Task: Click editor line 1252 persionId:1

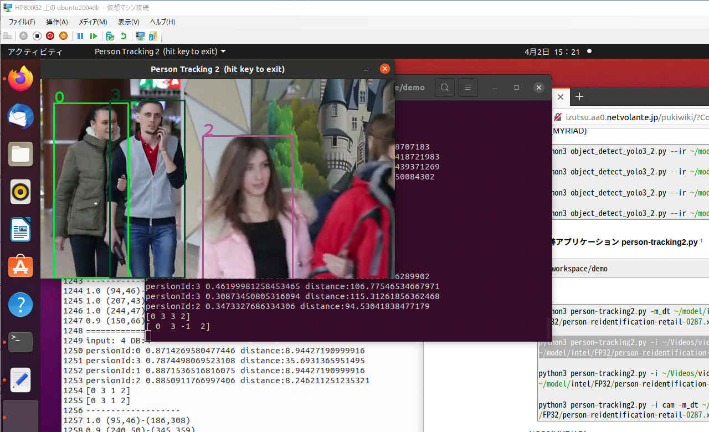Action: 225,371
